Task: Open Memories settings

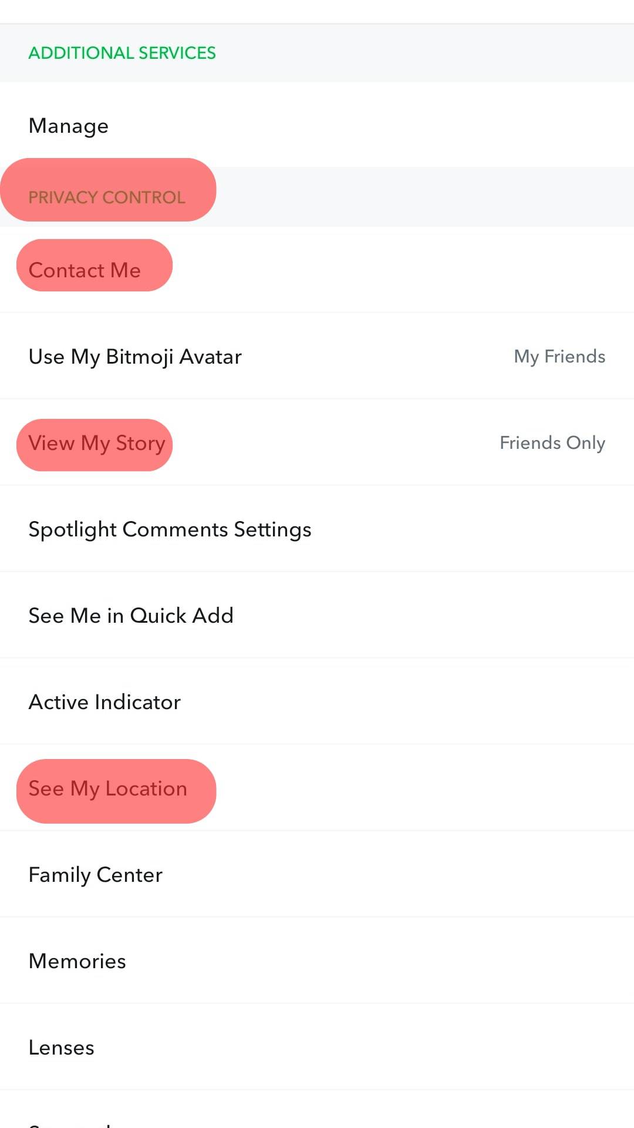Action: (x=77, y=961)
